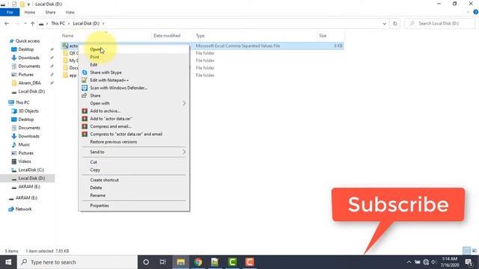Click This PC in the address bar
Viewport: 479px width, 269px height.
pos(58,23)
